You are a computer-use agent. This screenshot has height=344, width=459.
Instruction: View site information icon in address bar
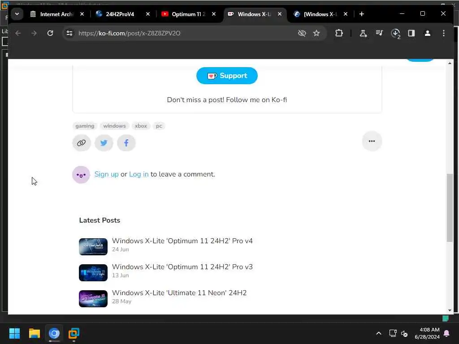[69, 33]
